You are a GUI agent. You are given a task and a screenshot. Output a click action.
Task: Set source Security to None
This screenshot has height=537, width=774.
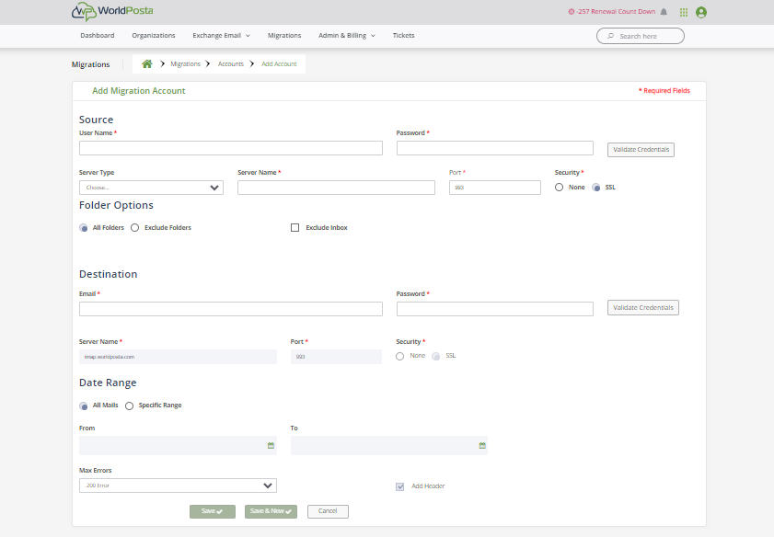(x=560, y=188)
